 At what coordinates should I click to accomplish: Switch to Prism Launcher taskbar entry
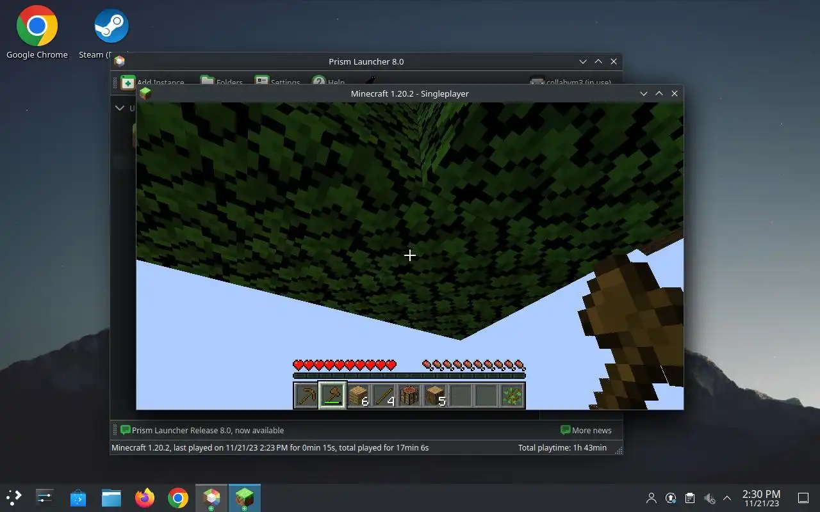pyautogui.click(x=211, y=497)
